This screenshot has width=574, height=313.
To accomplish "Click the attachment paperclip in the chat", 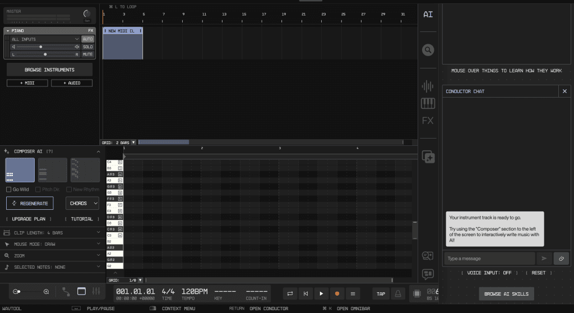I will [x=561, y=258].
